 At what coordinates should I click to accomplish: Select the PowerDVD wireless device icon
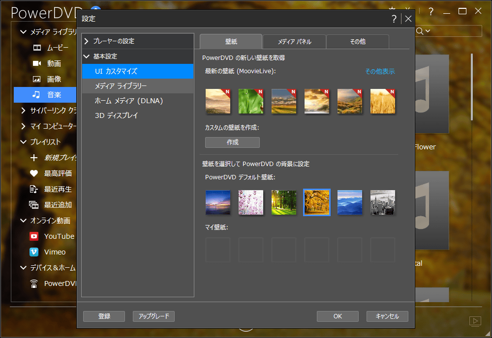[x=33, y=283]
